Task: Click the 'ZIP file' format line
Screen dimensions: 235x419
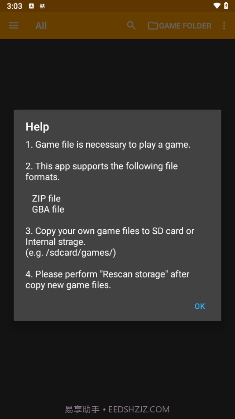Action: pyautogui.click(x=46, y=198)
